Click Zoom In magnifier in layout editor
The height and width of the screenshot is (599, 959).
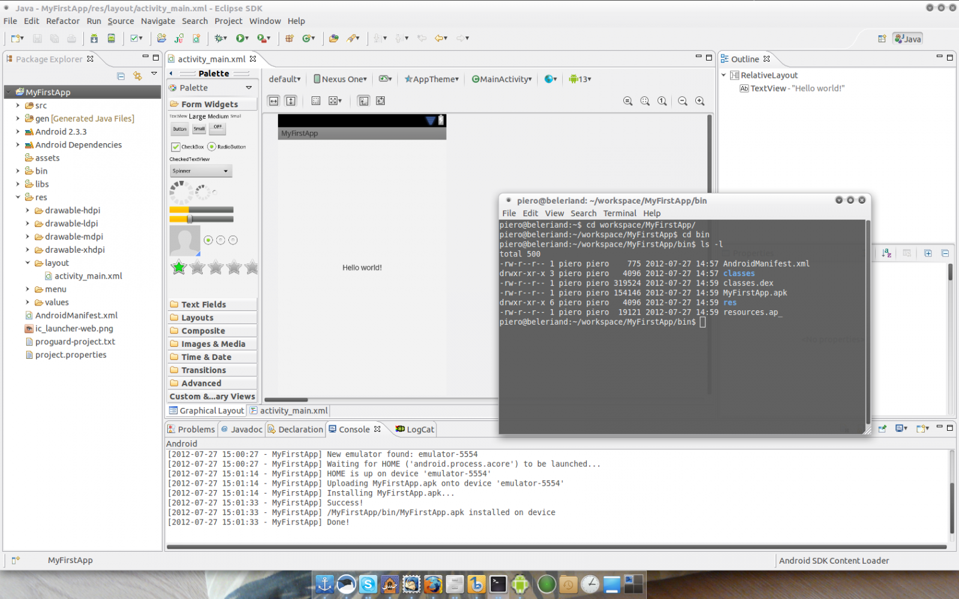point(699,101)
